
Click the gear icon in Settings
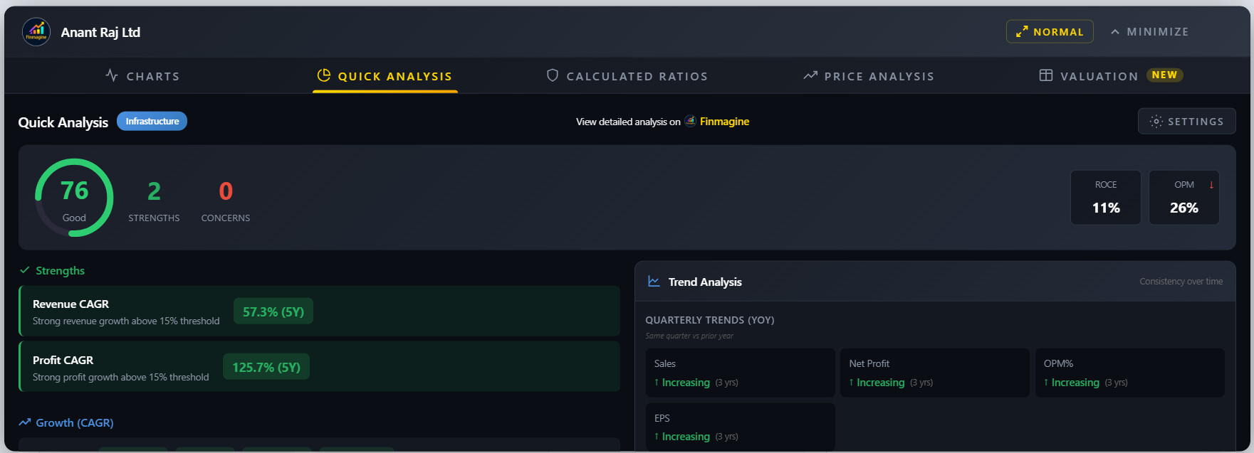(x=1156, y=122)
